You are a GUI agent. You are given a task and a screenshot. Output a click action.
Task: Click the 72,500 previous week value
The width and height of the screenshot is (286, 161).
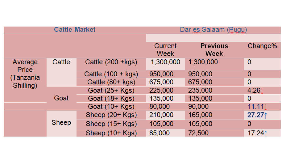point(198,133)
